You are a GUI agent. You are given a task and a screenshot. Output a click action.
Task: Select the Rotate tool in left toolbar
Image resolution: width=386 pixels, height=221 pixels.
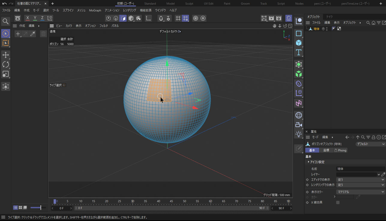click(x=6, y=64)
